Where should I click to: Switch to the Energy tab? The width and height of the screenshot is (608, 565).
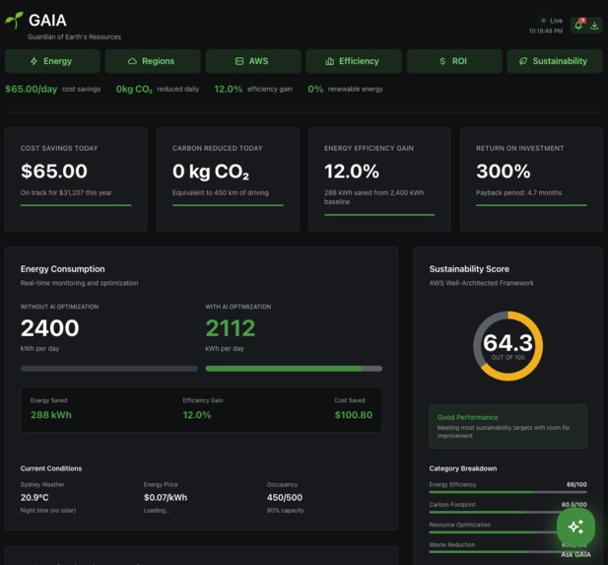pos(52,61)
